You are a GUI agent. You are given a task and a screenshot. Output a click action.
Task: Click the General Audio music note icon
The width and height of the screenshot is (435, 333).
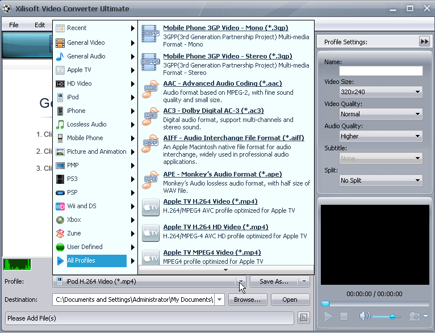pos(60,56)
